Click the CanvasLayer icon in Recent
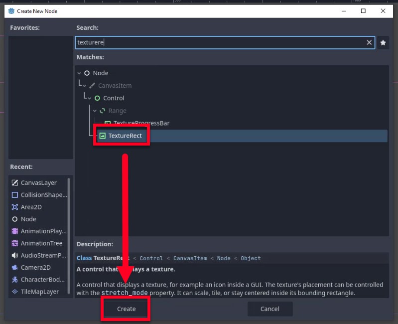The image size is (398, 324). pos(15,183)
